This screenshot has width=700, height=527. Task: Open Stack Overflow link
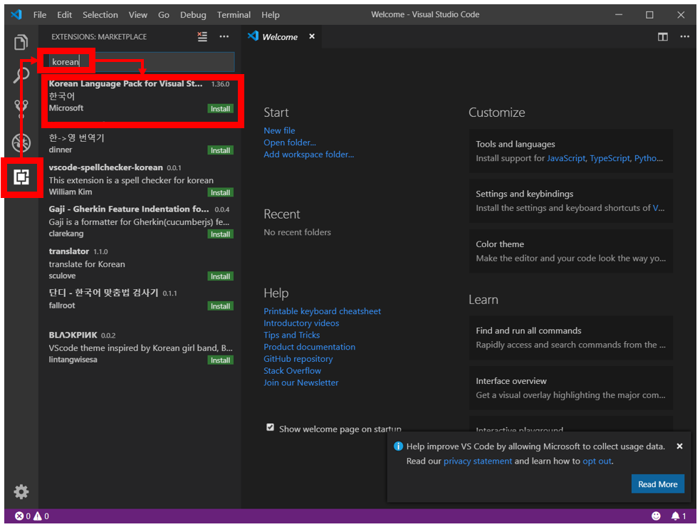tap(292, 371)
